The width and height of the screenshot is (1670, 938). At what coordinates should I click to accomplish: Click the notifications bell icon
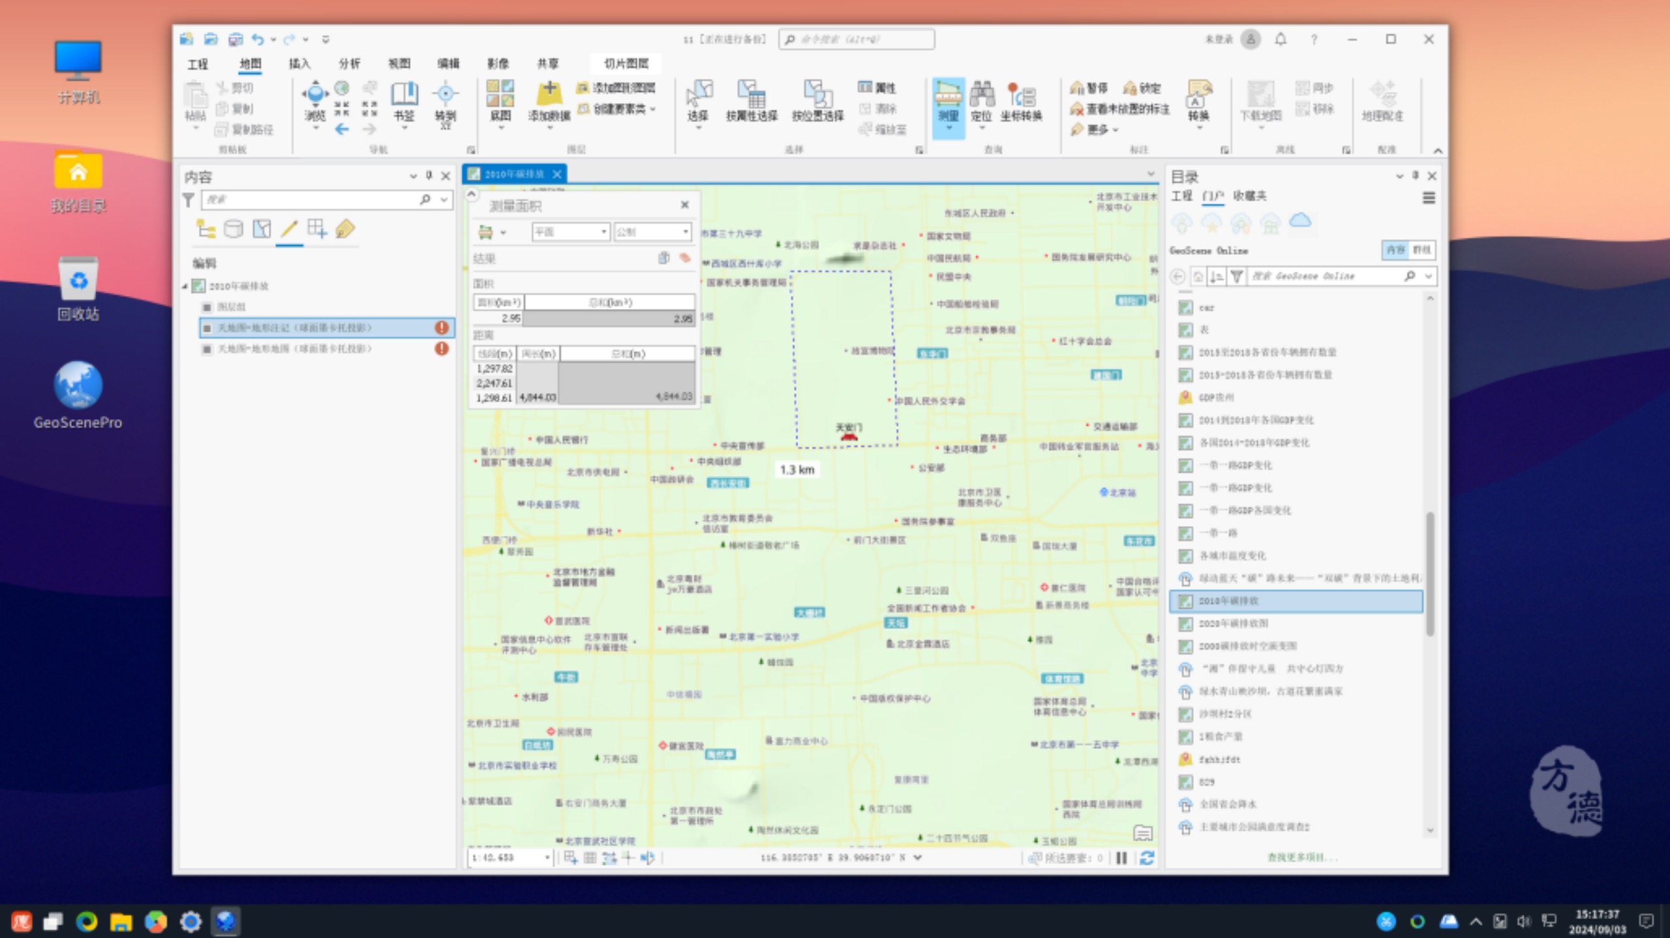pyautogui.click(x=1281, y=39)
